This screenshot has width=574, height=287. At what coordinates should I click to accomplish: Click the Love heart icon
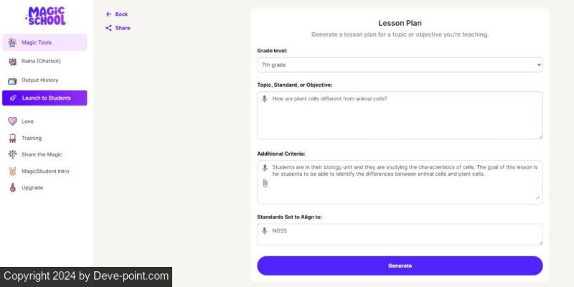pos(12,121)
